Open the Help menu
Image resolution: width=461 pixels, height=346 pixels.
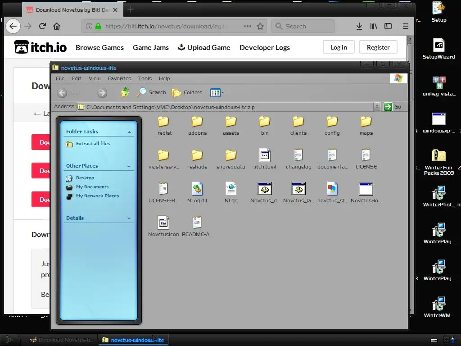tap(164, 78)
